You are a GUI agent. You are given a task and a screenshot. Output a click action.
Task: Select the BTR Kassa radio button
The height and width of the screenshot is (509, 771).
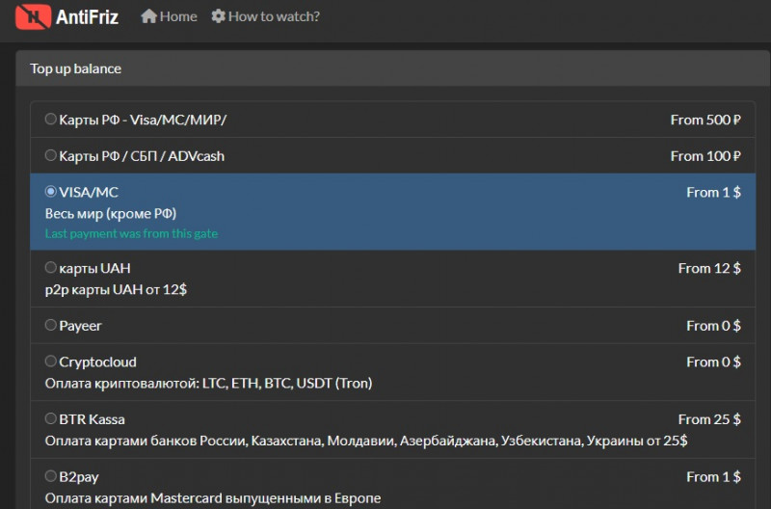[51, 419]
